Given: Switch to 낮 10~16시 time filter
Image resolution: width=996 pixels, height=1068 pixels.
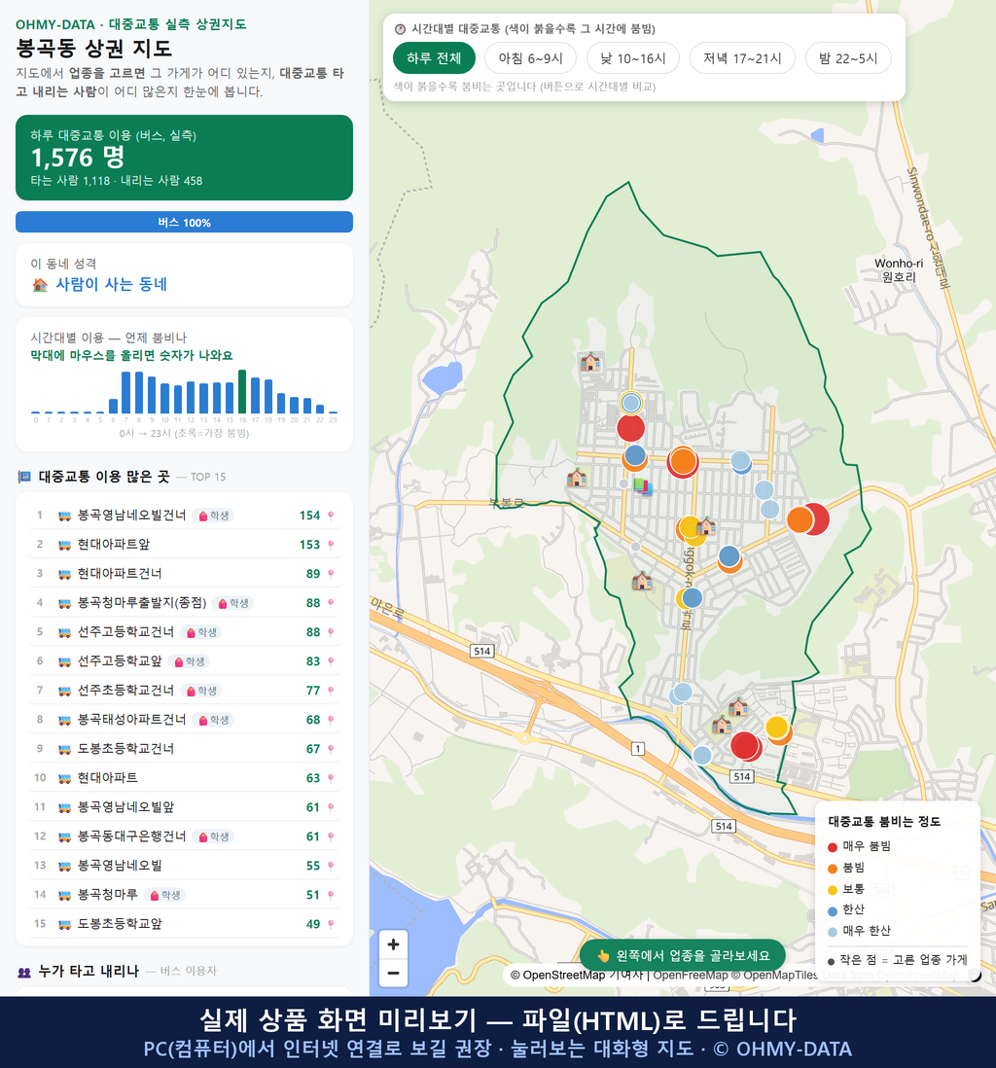Looking at the screenshot, I should pos(632,58).
